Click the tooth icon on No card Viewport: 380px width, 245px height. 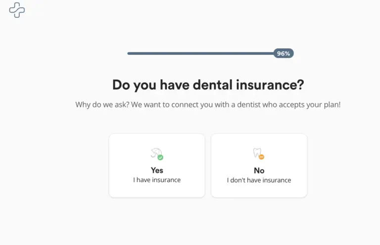click(257, 152)
